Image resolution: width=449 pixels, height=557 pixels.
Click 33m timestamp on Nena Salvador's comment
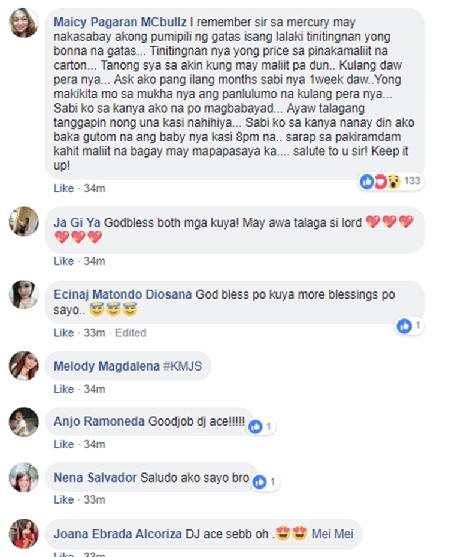coord(95,500)
